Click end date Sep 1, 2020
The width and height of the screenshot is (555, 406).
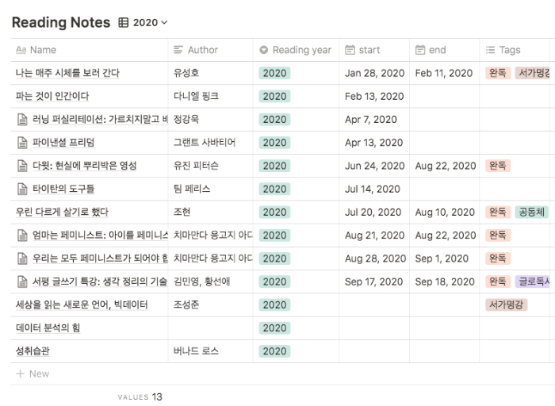coord(442,259)
